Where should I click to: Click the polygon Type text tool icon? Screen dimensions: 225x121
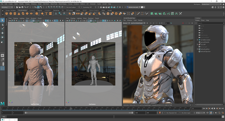46,14
